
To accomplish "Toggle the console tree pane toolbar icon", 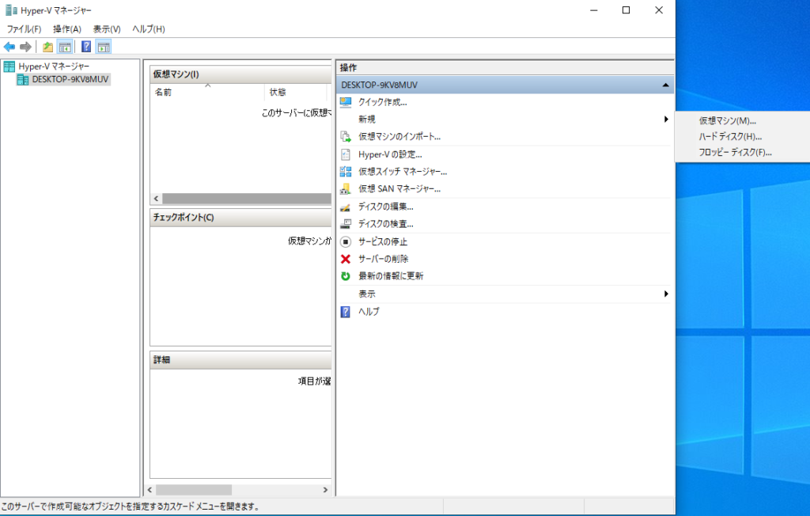I will 66,47.
